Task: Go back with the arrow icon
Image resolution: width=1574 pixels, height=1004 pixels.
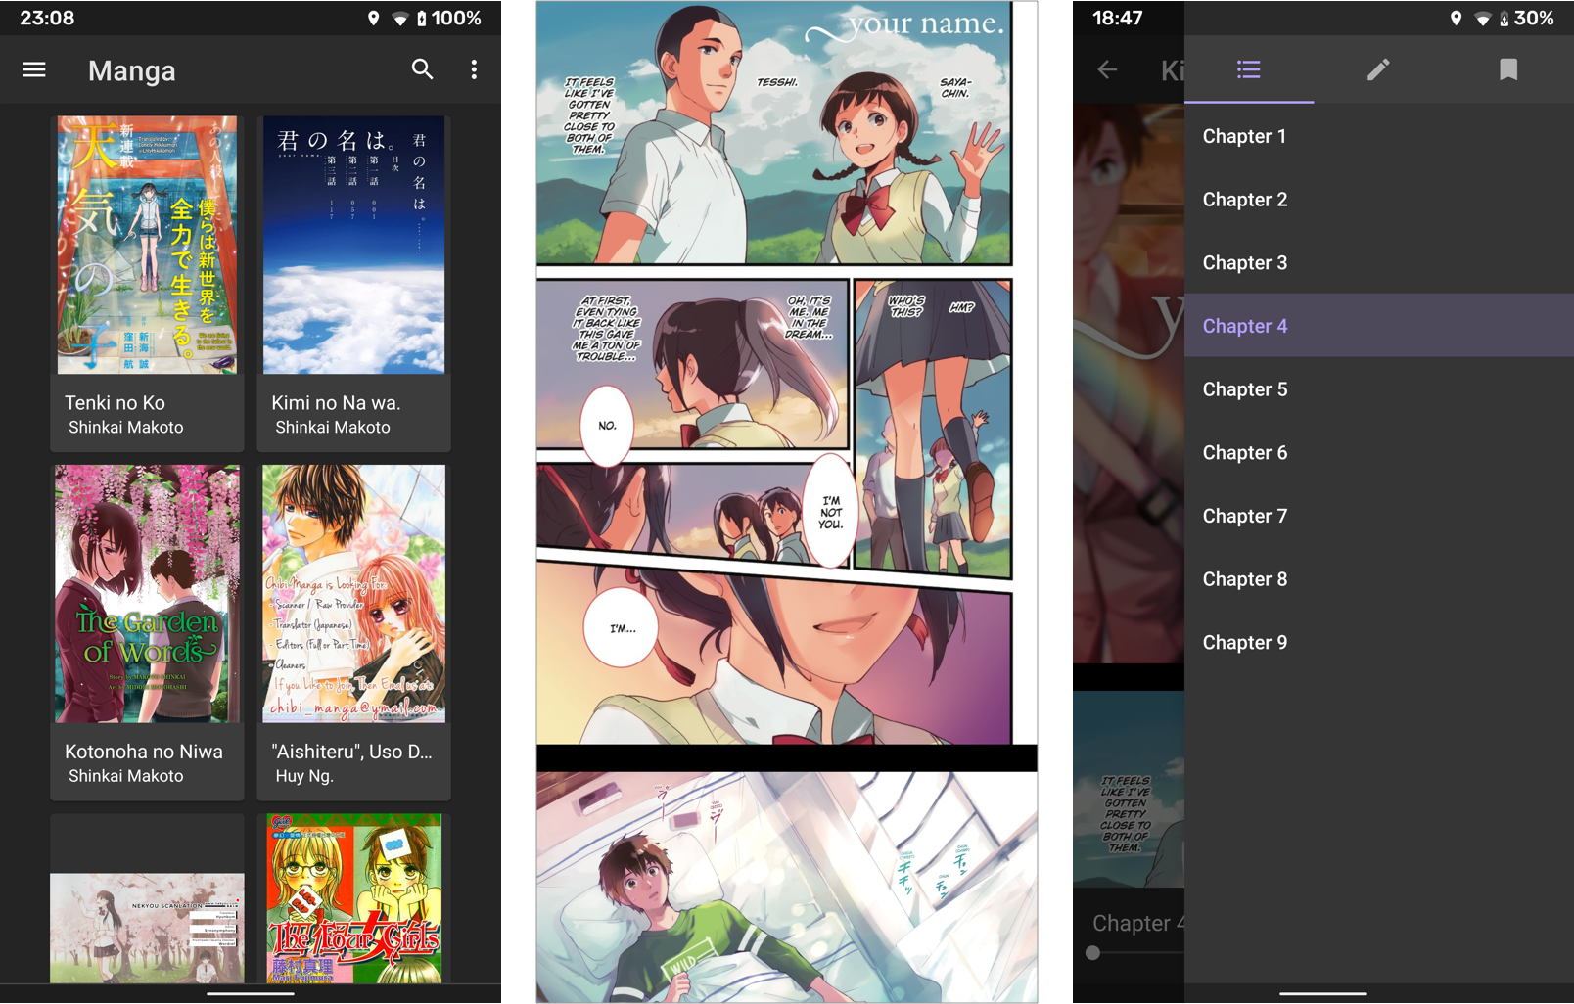Action: point(1107,69)
